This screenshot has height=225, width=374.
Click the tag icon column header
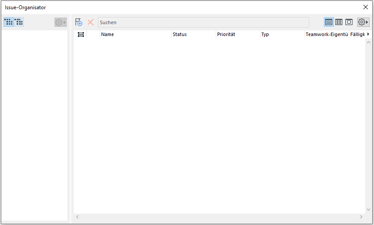pyautogui.click(x=80, y=35)
